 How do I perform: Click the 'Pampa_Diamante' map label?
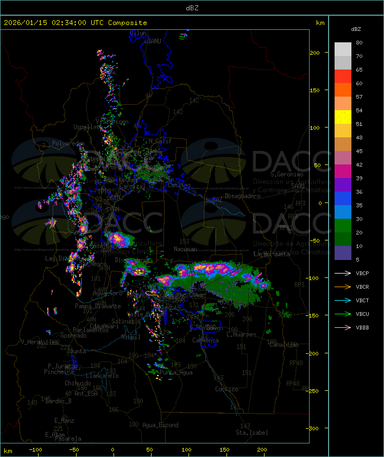(x=98, y=306)
